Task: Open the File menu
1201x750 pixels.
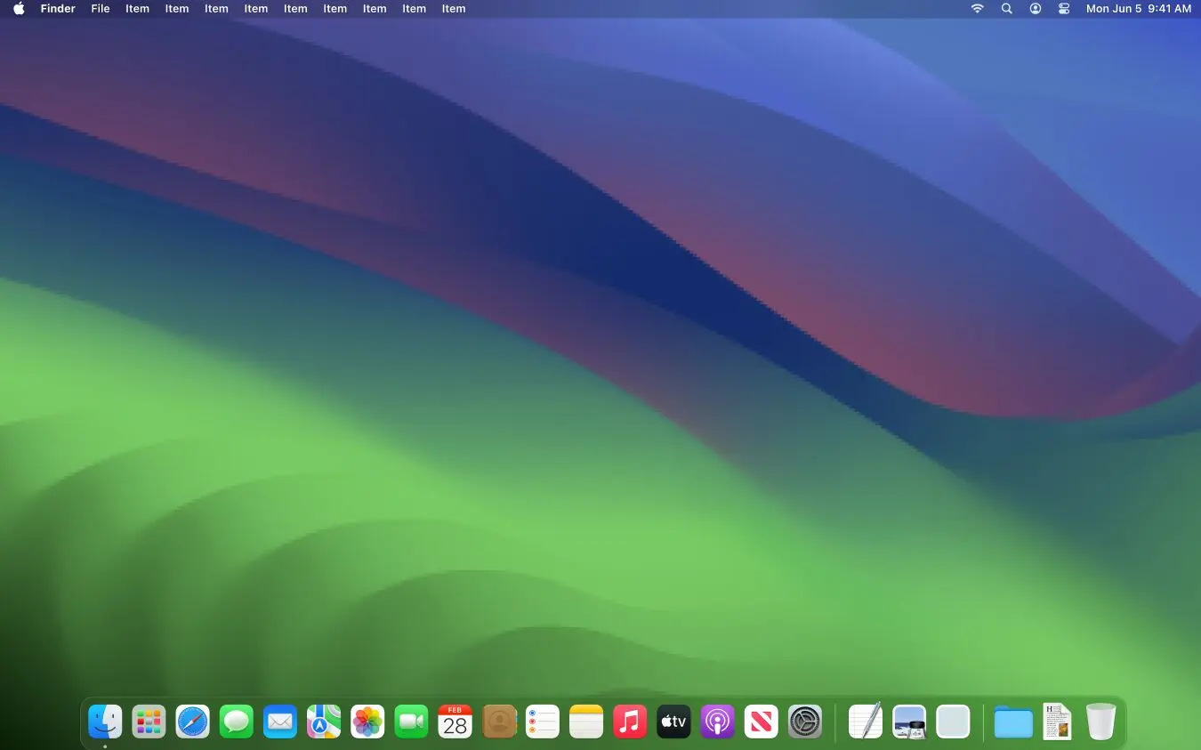Action: coord(100,9)
